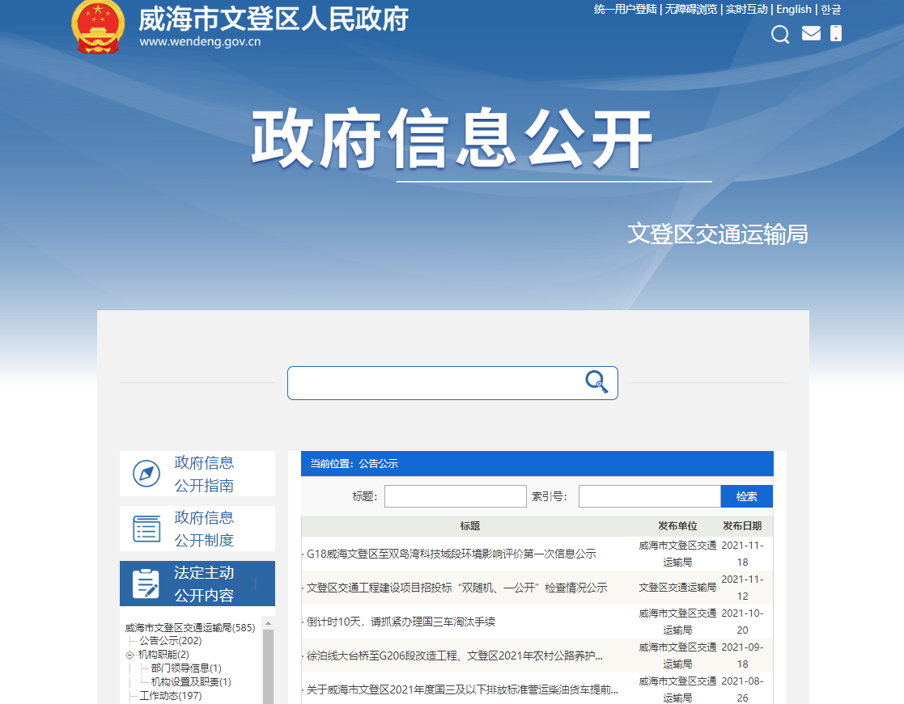Click the 标题 filter input field
Screen dimensions: 904x704
click(x=455, y=496)
